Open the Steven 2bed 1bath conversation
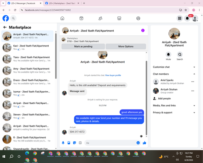This screenshot has width=203, height=163. (27, 116)
